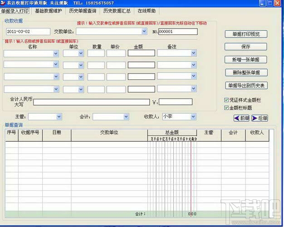Click 单价 field in first row
The image size is (284, 227).
(116, 53)
